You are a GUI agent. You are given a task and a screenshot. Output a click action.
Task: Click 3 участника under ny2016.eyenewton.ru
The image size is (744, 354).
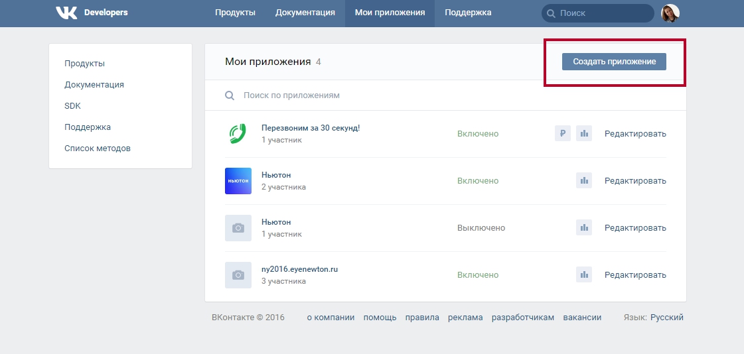[284, 281]
